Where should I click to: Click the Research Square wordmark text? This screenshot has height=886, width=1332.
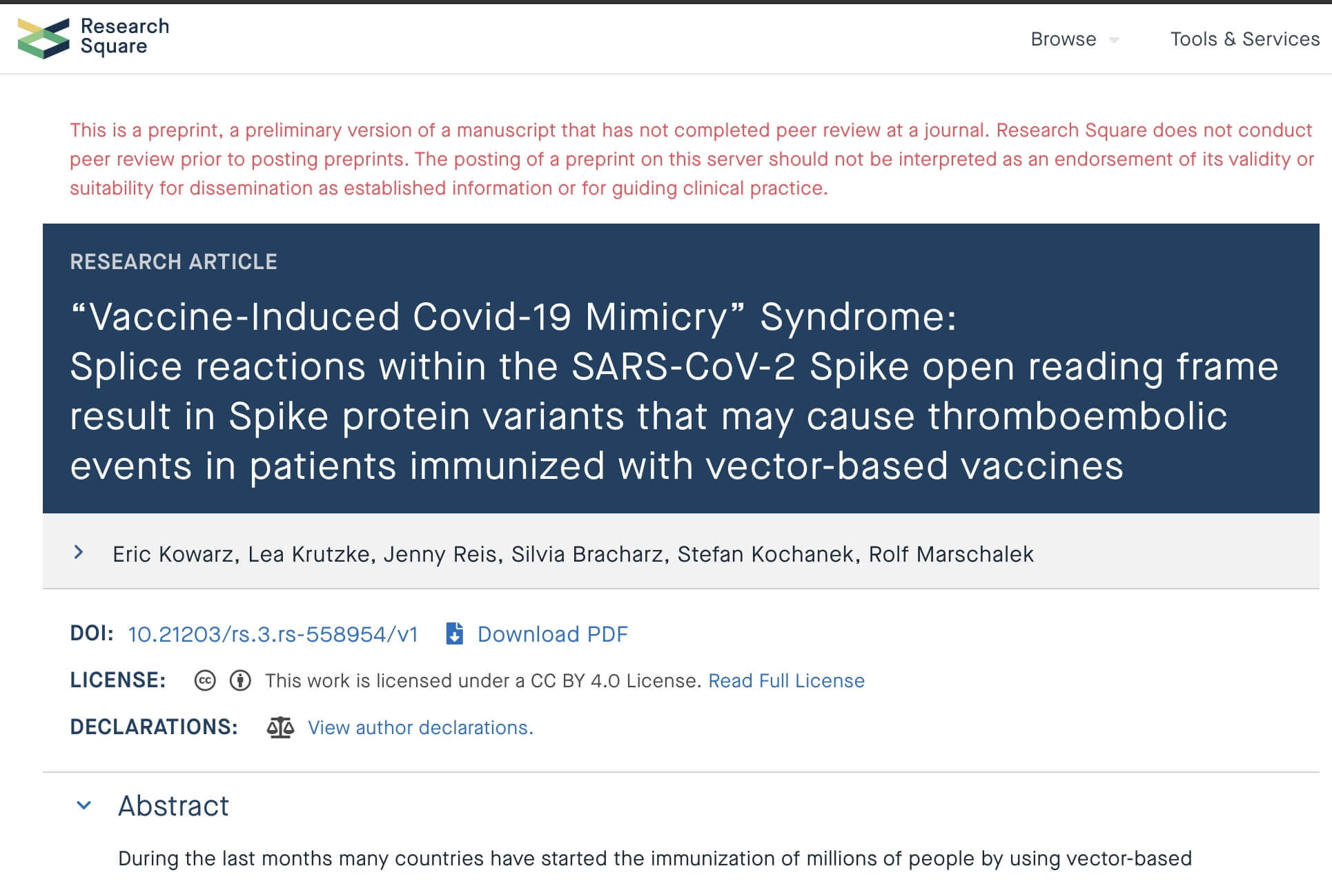point(125,36)
